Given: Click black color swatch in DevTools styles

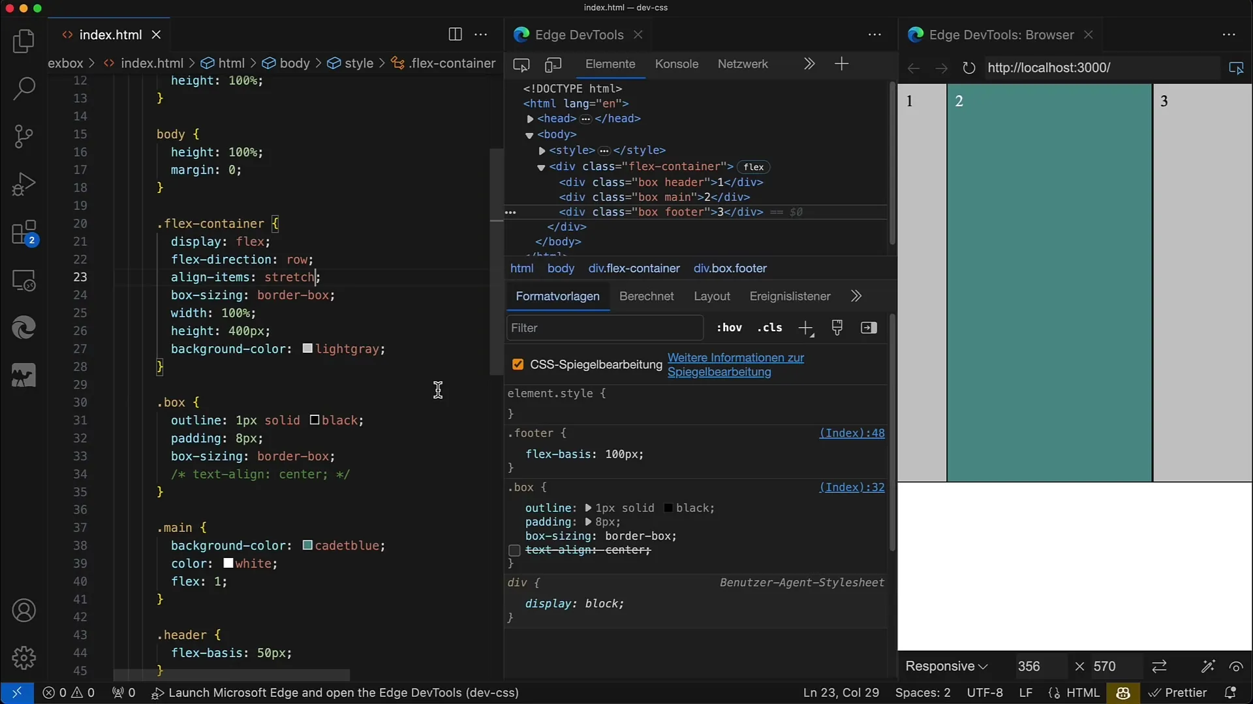Looking at the screenshot, I should point(668,508).
